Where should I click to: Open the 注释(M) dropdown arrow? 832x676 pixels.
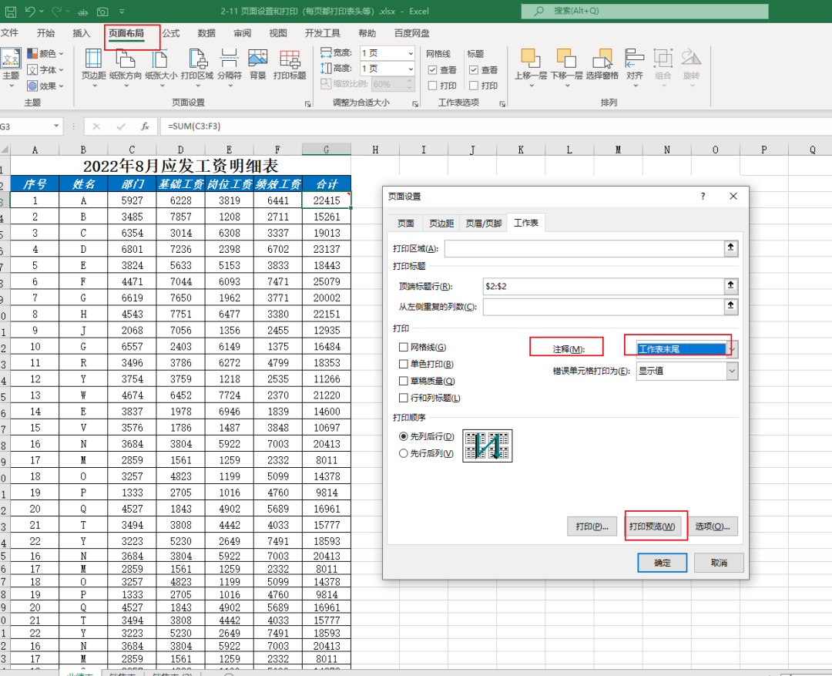point(733,349)
